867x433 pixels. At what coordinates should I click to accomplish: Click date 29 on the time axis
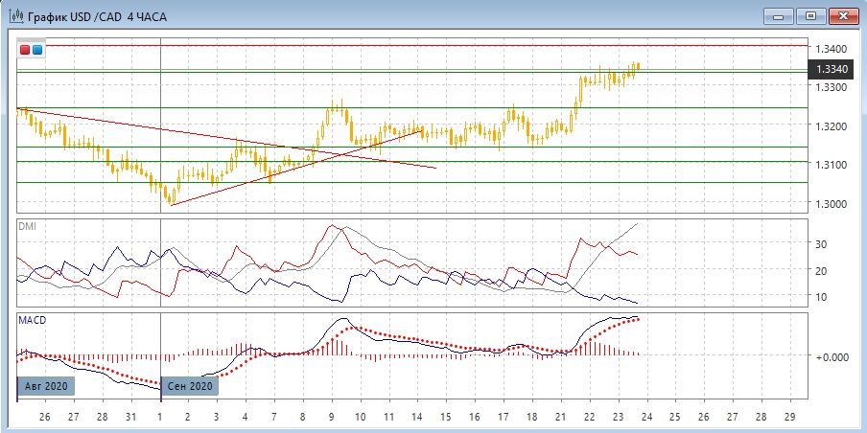(788, 419)
